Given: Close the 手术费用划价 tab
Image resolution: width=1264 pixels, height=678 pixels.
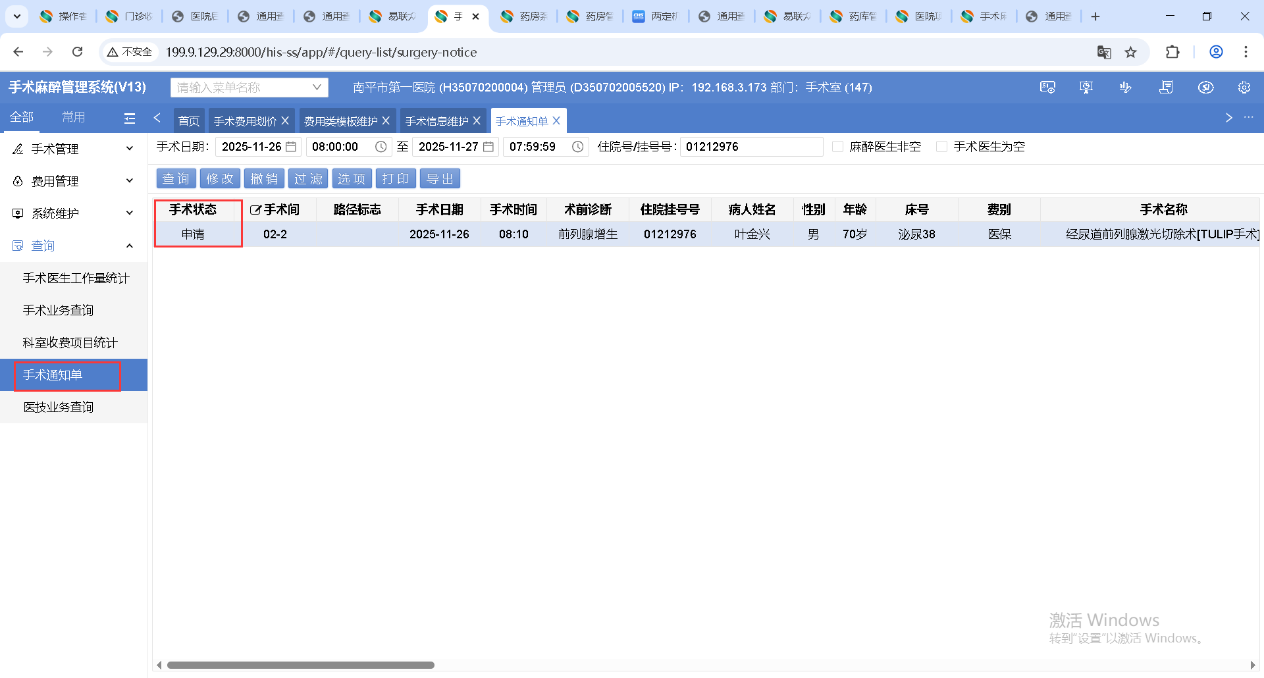Looking at the screenshot, I should (x=285, y=121).
